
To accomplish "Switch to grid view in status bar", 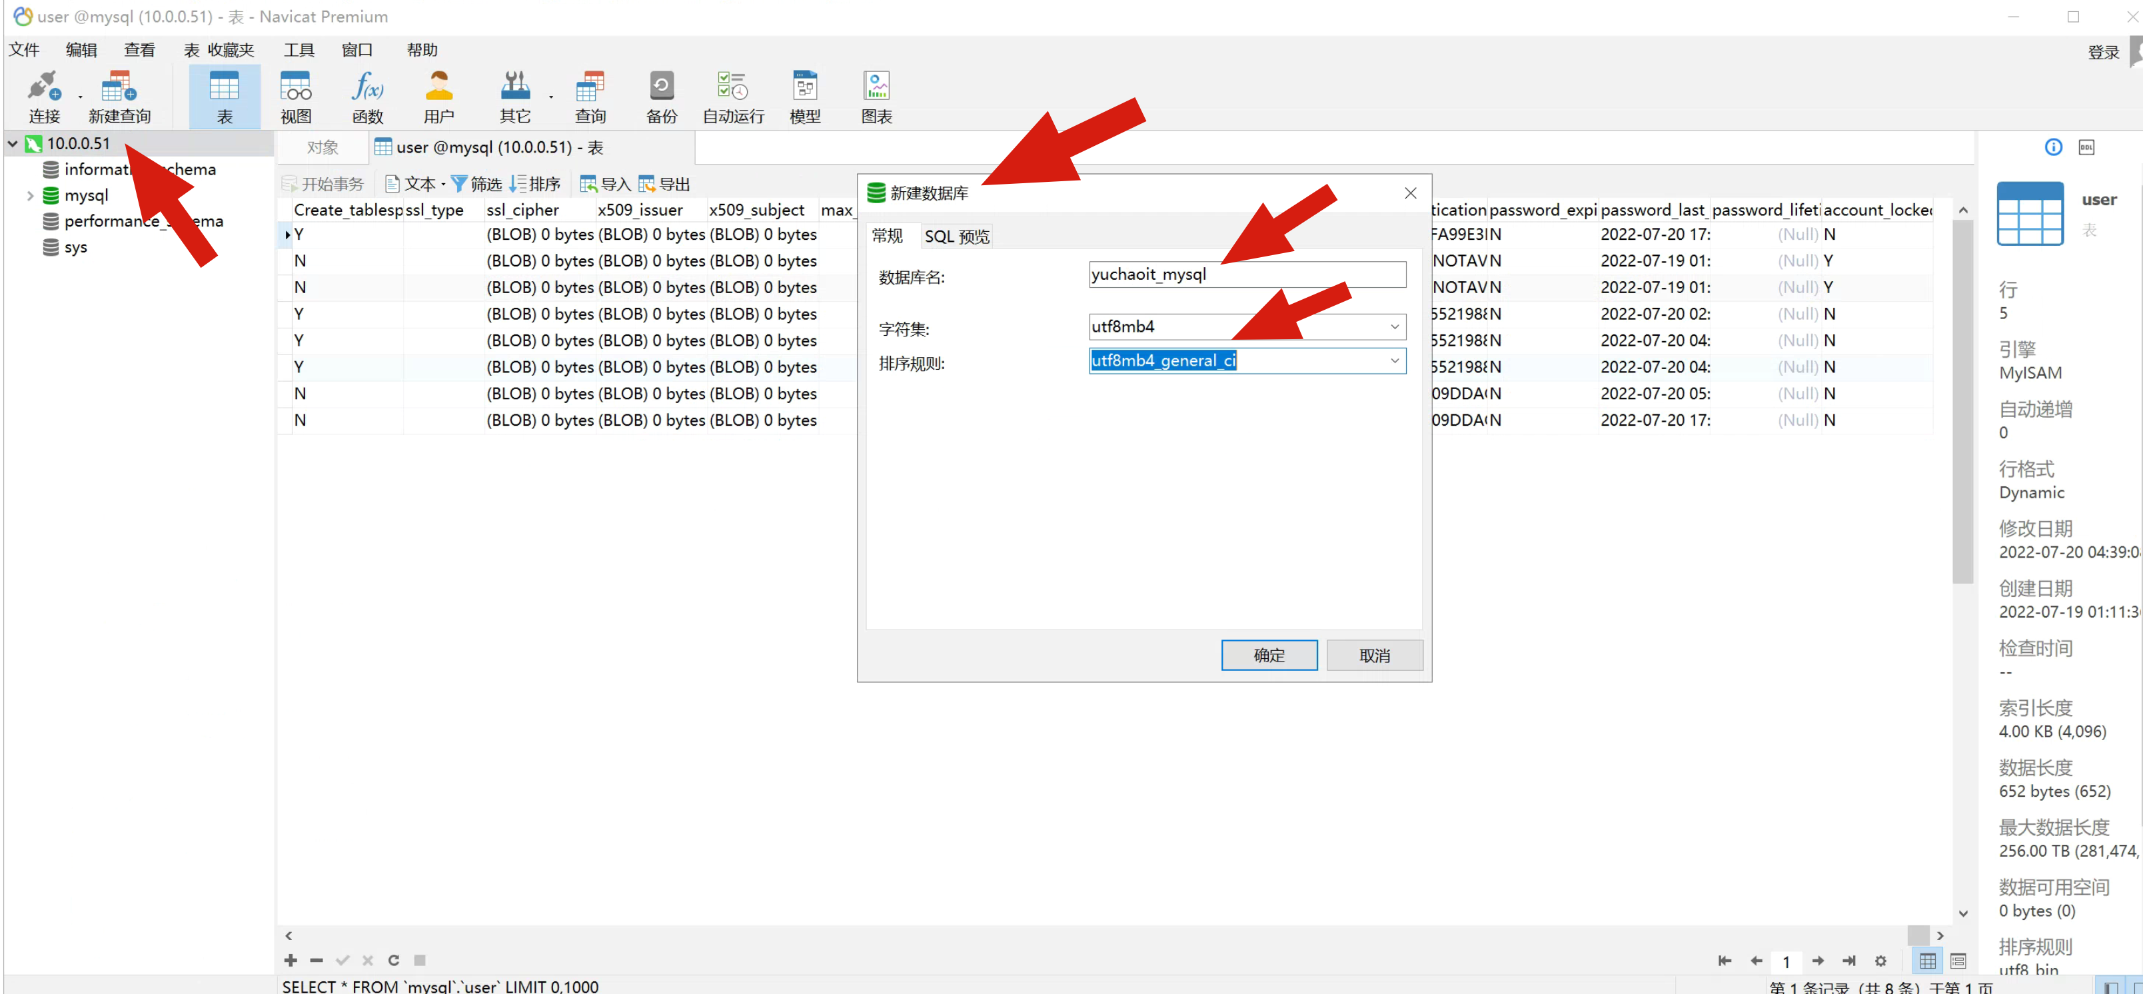I will coord(1928,961).
